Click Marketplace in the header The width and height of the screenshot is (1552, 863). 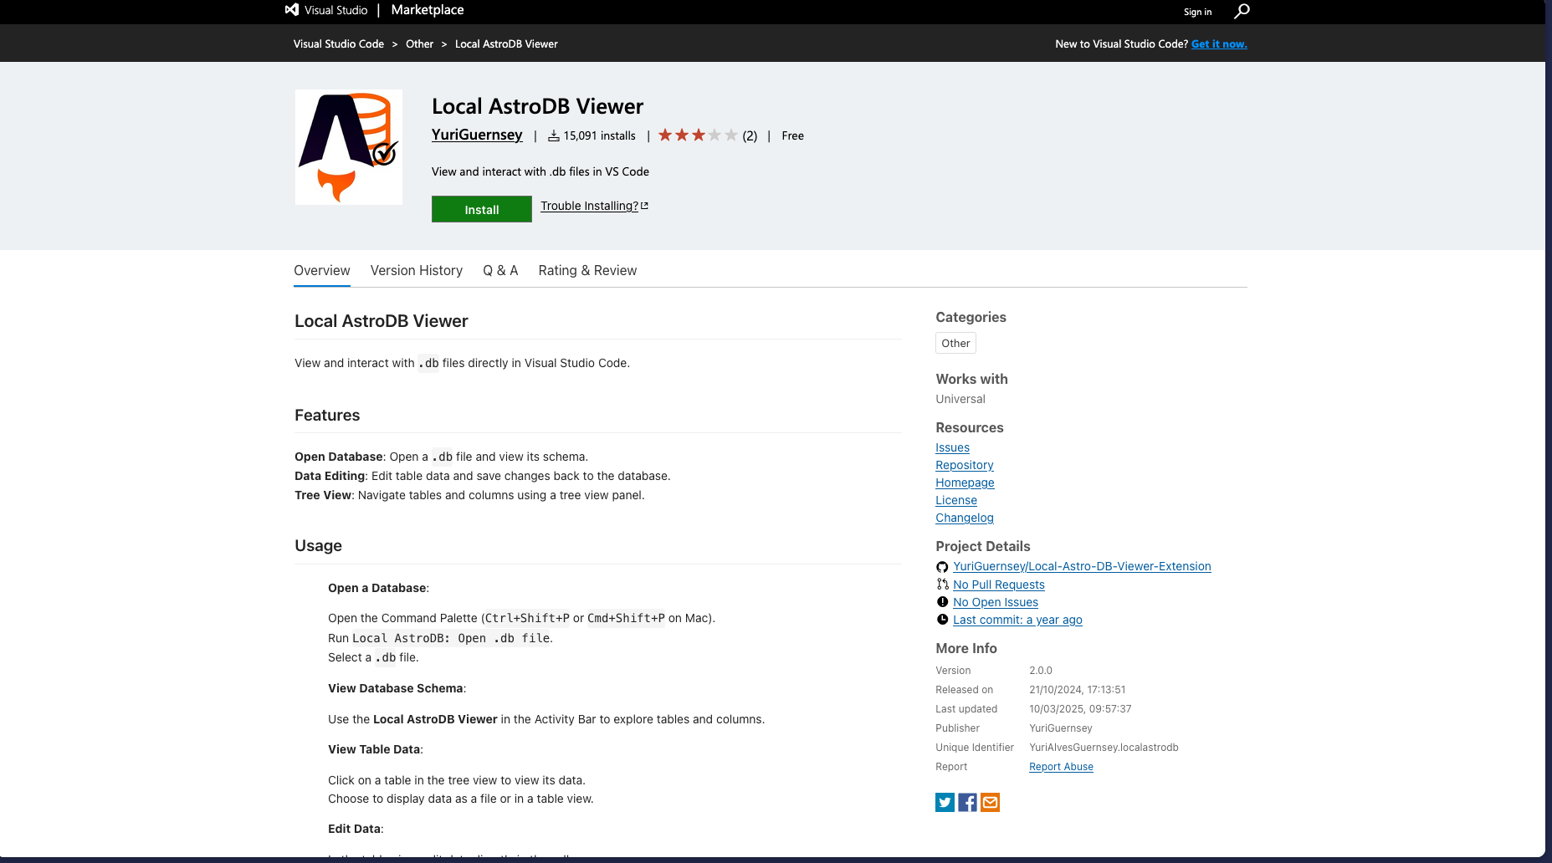[428, 10]
